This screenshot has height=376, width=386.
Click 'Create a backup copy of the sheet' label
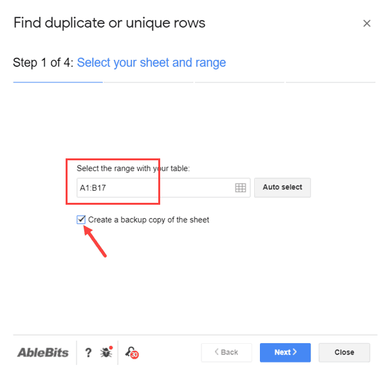pyautogui.click(x=149, y=220)
